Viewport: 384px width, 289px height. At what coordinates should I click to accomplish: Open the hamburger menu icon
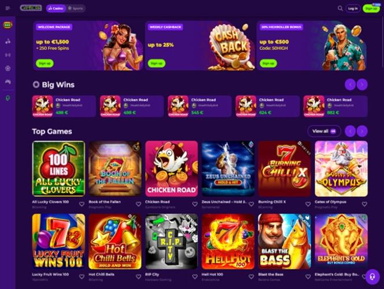pos(8,8)
